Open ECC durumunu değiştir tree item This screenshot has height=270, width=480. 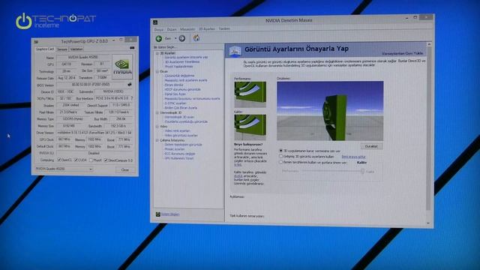180,154
